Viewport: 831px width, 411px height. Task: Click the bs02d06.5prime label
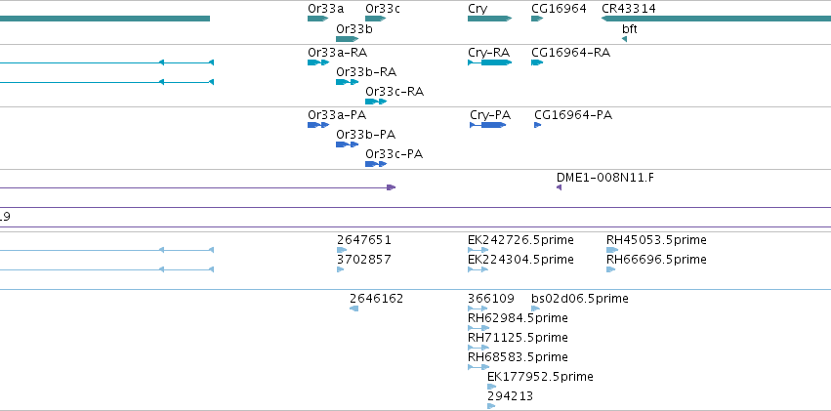580,299
